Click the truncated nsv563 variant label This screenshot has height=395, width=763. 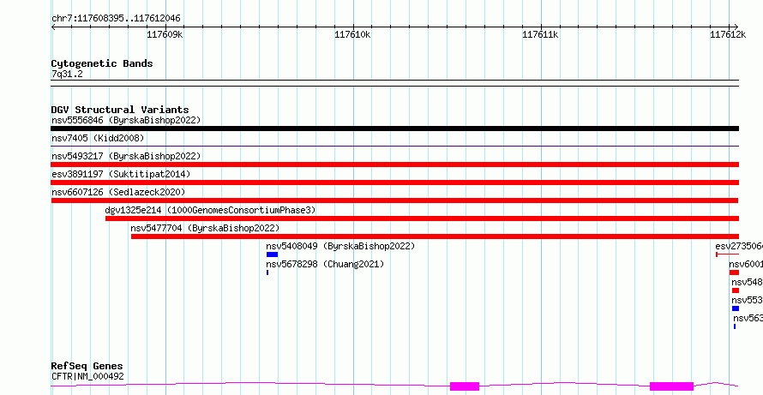748,318
